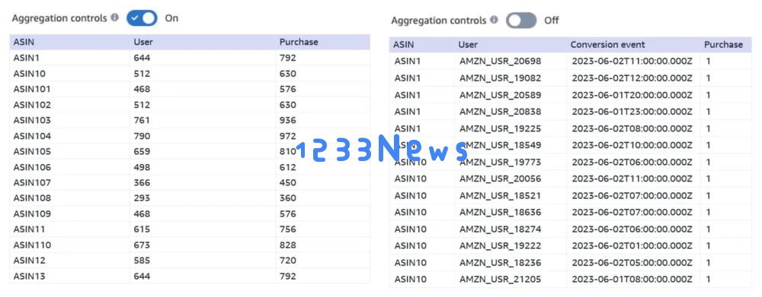Screen dimensions: 762x297
Task: Click user count 498 for ASIN106
Action: pyautogui.click(x=142, y=167)
